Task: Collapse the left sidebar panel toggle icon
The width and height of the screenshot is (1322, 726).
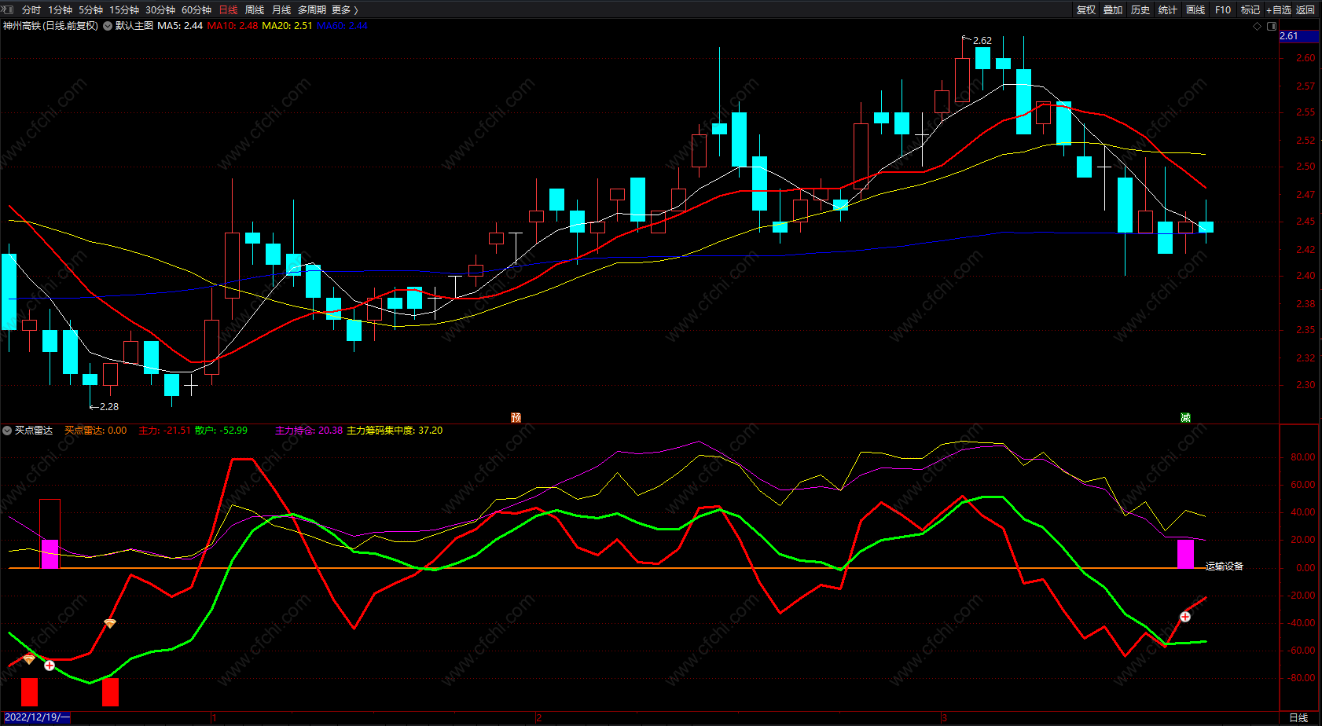Action: 7,9
